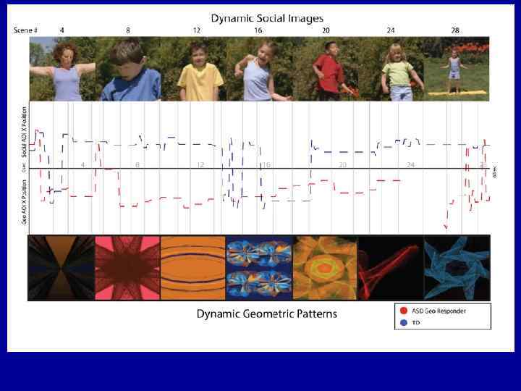
Task: Click the Dynamic Geometric Patterns caption
Action: pos(267,314)
